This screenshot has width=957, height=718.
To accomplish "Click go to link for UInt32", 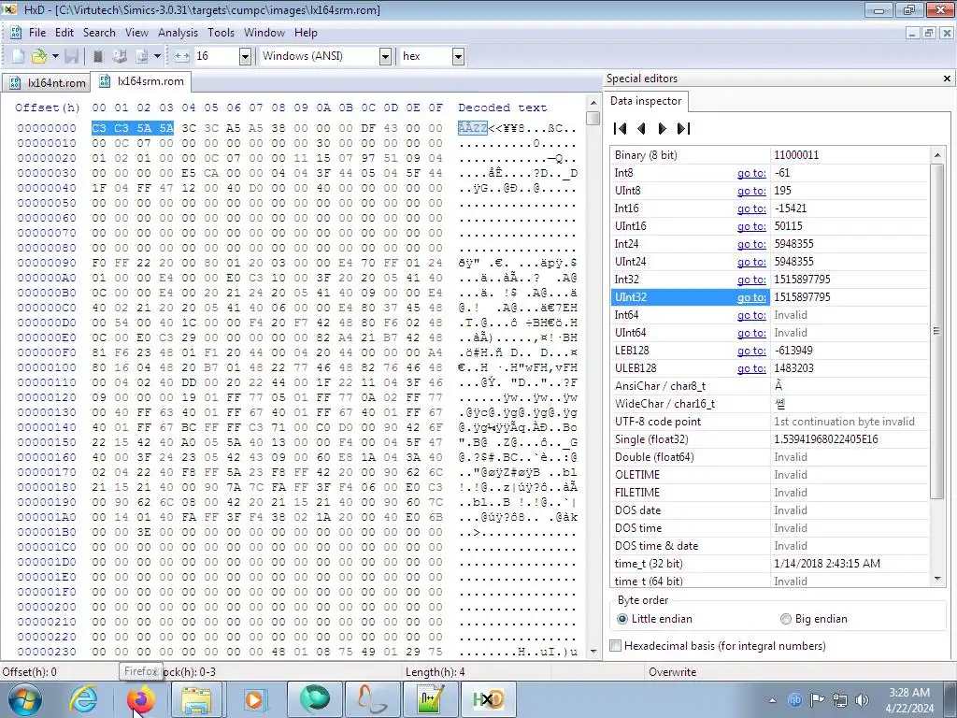I will (751, 296).
